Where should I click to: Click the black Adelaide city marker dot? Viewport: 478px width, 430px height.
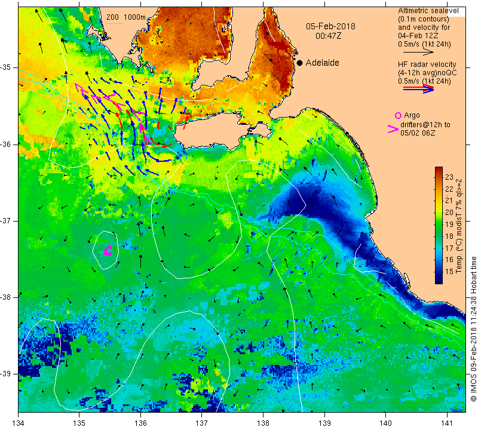coord(300,63)
